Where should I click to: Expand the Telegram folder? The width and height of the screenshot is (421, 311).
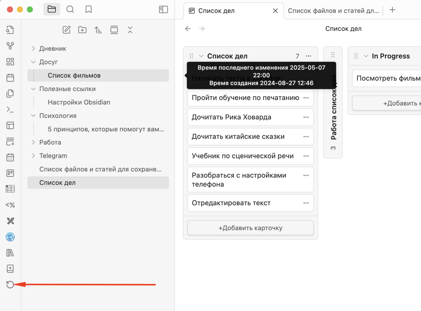tap(33, 156)
